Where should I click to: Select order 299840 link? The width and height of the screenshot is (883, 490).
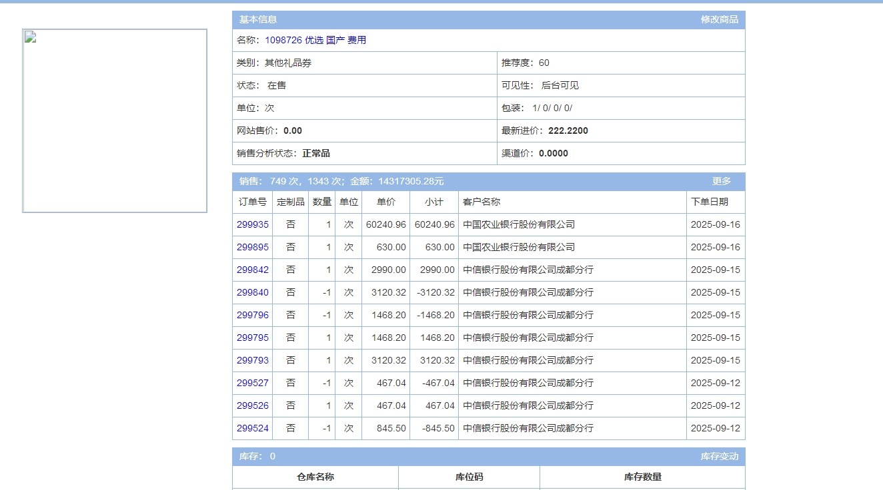tap(252, 293)
